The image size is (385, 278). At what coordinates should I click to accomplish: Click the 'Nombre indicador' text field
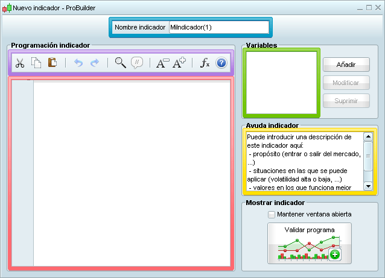click(218, 27)
